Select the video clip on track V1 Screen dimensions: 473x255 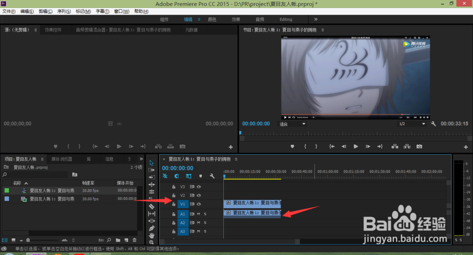click(252, 203)
